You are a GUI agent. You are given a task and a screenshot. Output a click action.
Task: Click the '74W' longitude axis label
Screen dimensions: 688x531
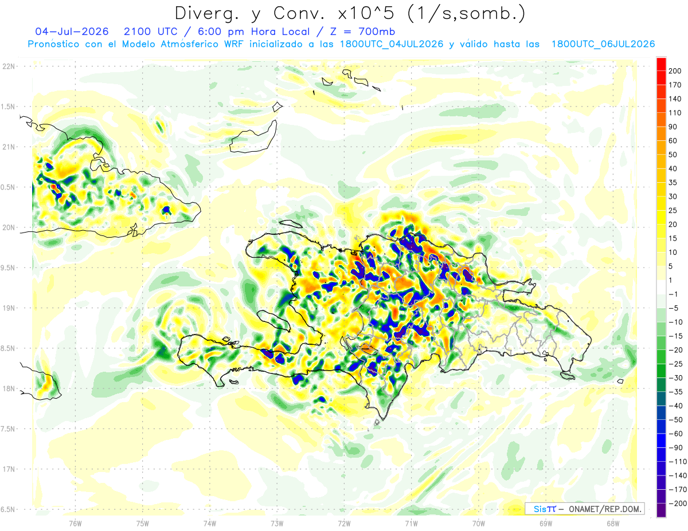click(x=210, y=523)
